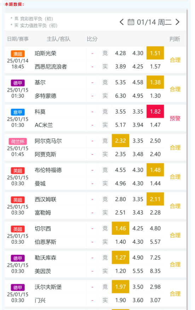Click the 主队/客队 column header
This screenshot has height=310, width=195.
pyautogui.click(x=59, y=39)
